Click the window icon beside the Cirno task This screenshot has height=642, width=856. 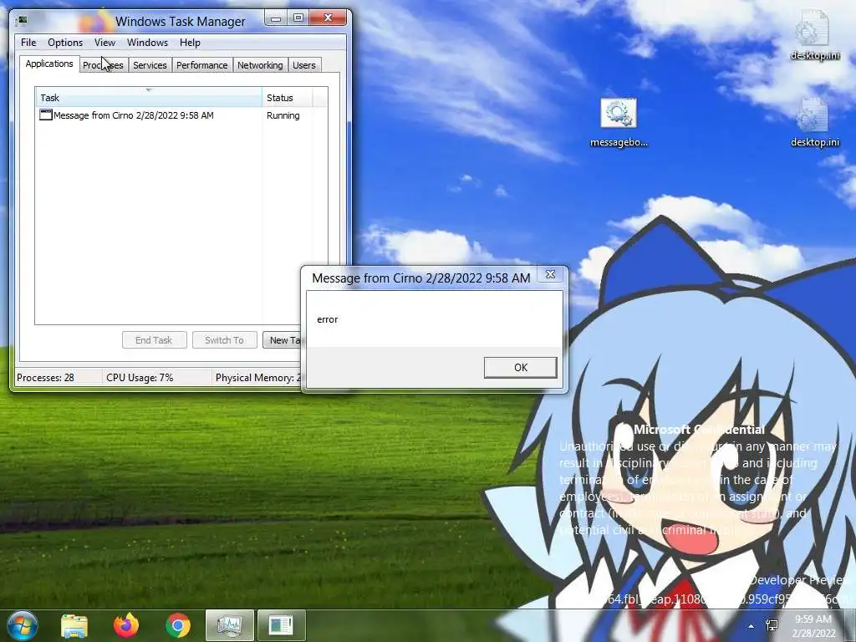click(46, 115)
